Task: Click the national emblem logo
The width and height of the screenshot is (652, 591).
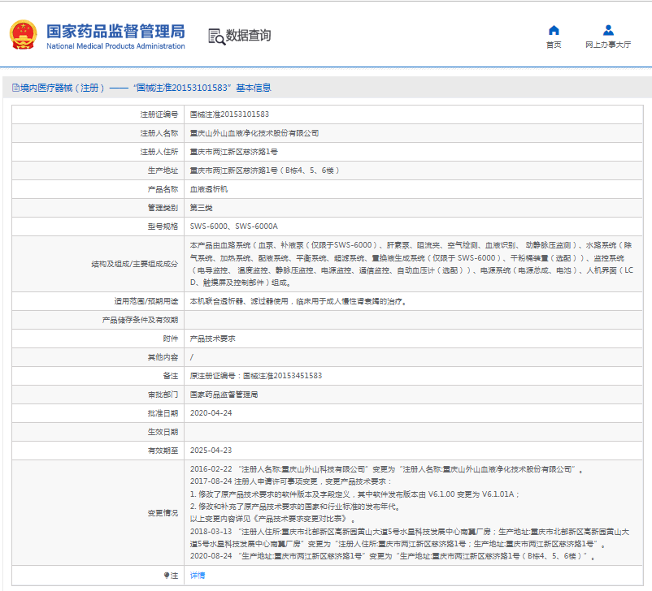Action: coord(23,36)
